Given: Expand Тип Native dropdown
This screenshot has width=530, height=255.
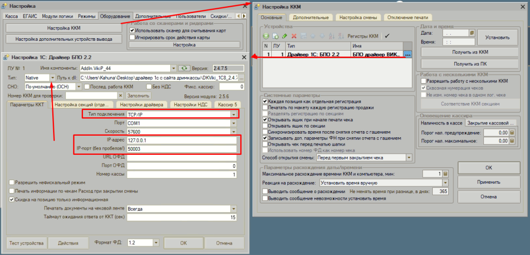Looking at the screenshot, I should 52,77.
